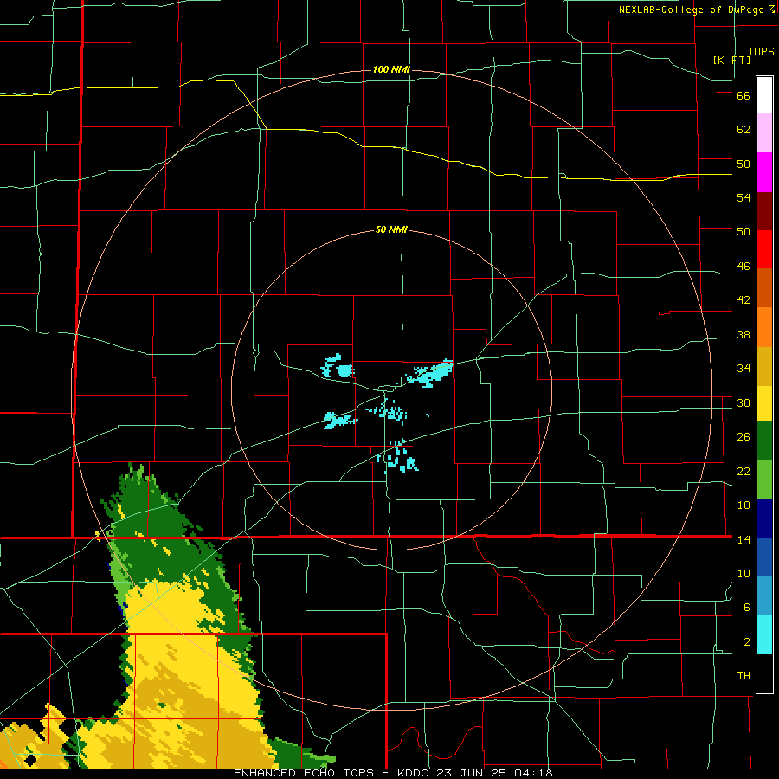The image size is (779, 779).
Task: Click the KDDC radar site identifier
Action: pos(415,773)
